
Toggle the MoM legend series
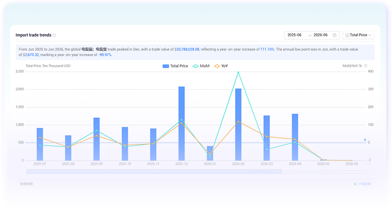point(201,66)
